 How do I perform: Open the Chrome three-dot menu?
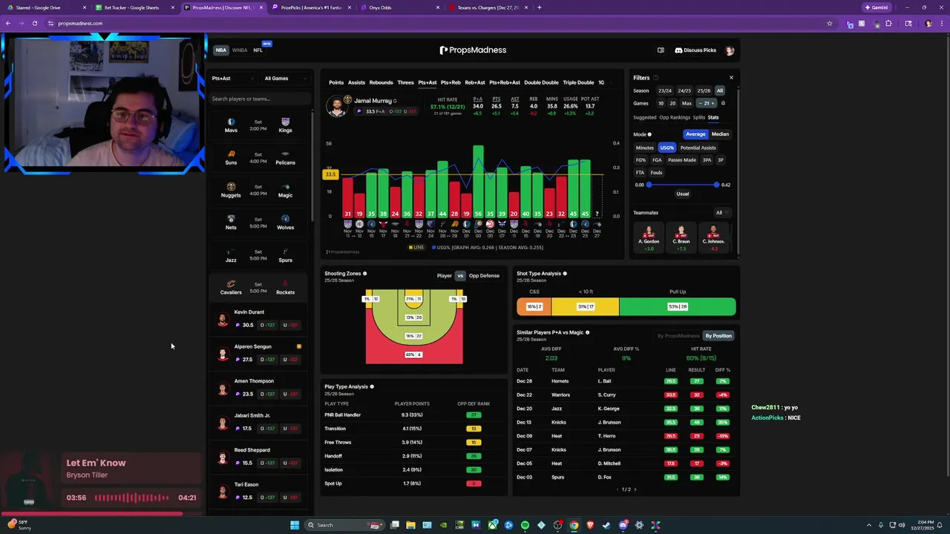click(x=942, y=23)
